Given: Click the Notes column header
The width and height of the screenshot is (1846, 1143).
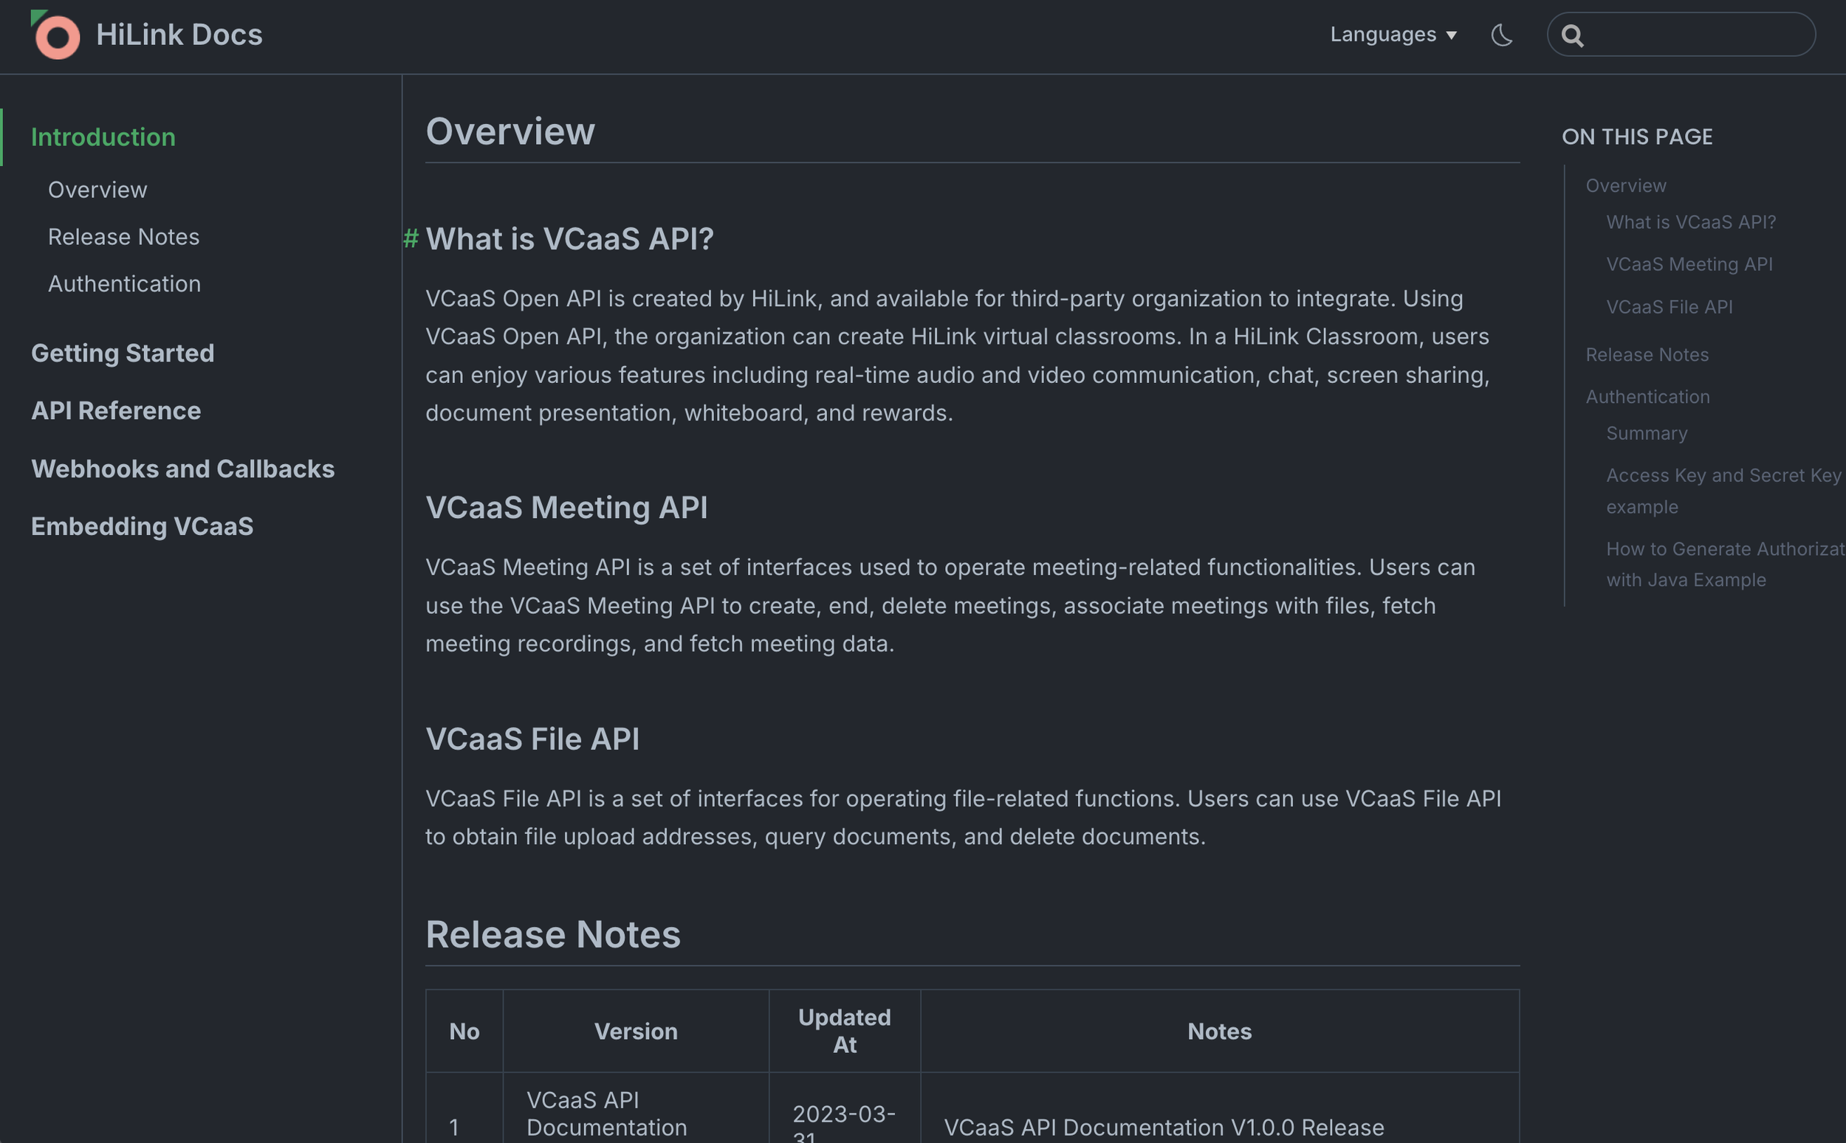Looking at the screenshot, I should coord(1220,1031).
